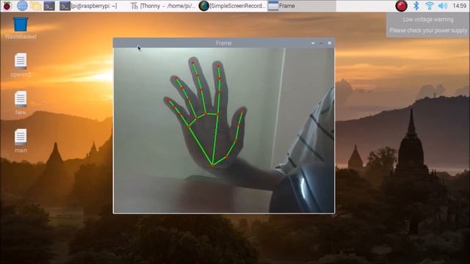Viewport: 470px width, 264px height.
Task: Select the main file icon
Action: click(21, 141)
